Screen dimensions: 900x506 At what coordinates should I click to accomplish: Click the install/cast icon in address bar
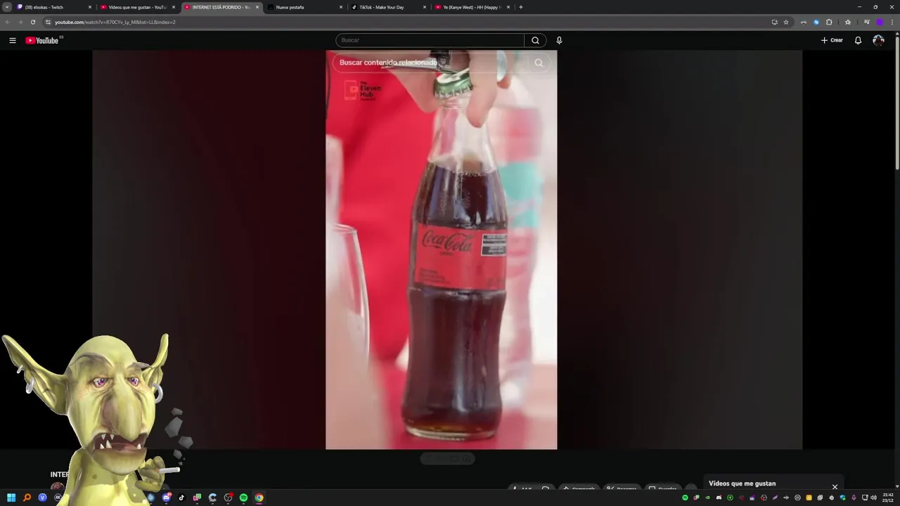774,22
